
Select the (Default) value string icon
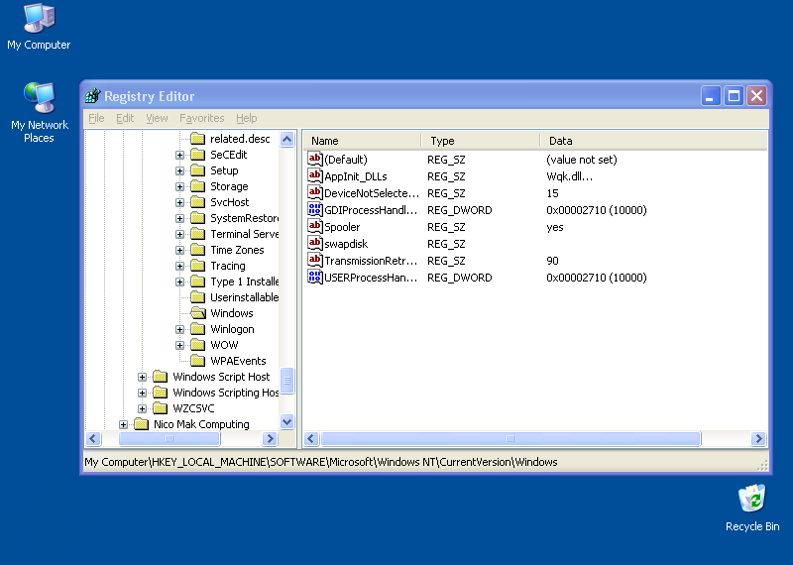pos(315,159)
